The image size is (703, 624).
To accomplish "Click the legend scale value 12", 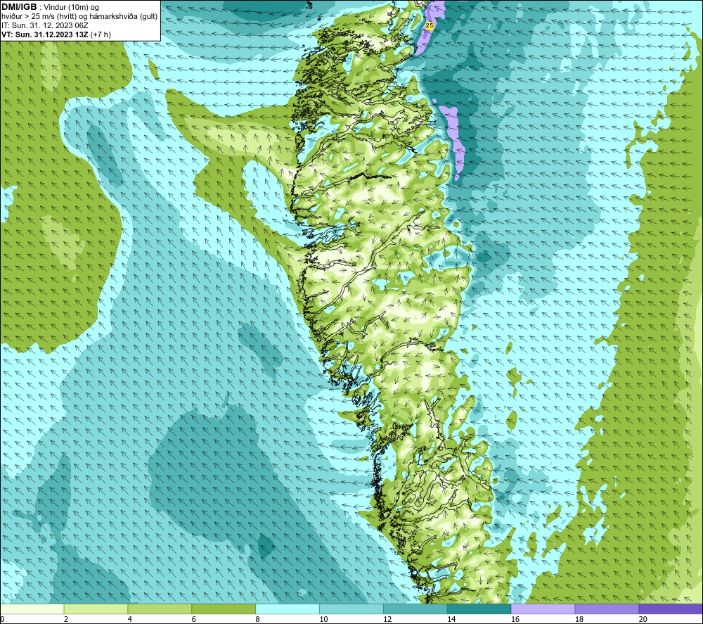I will click(x=387, y=619).
